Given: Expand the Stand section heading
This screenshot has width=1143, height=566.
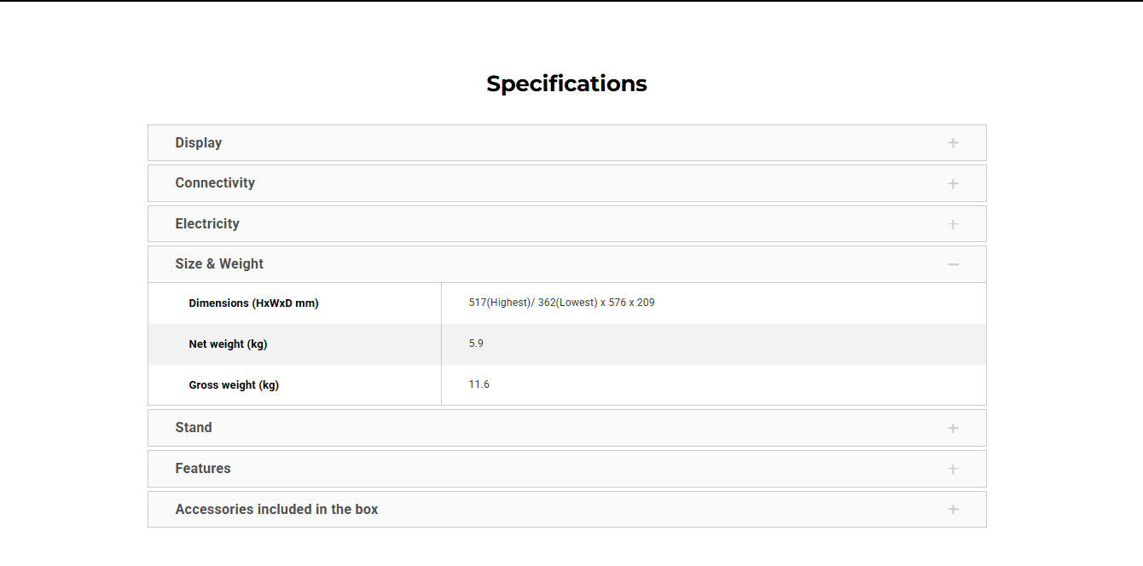Looking at the screenshot, I should 194,428.
